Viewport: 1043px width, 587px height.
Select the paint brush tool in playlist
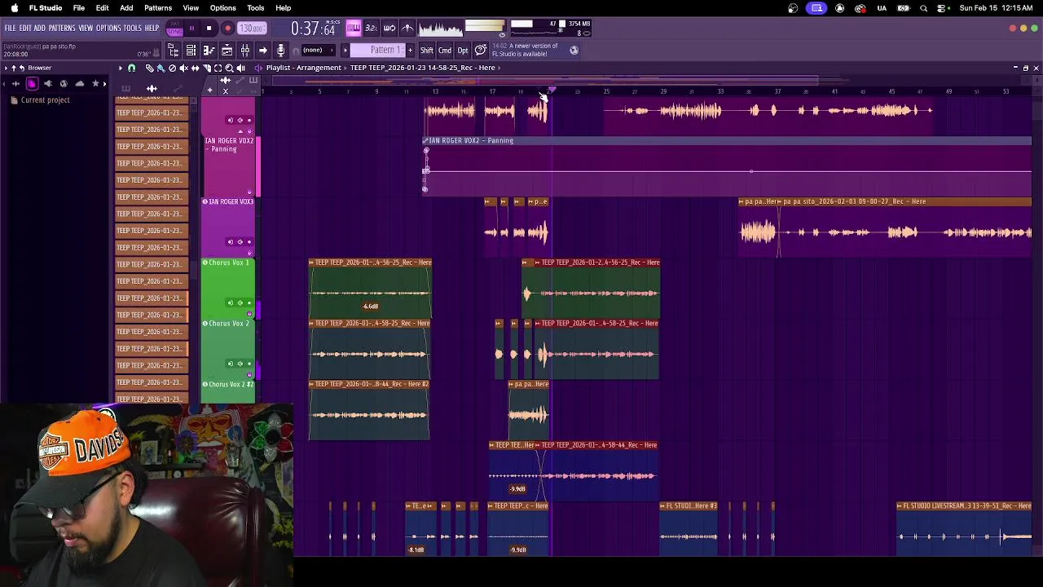[x=161, y=68]
